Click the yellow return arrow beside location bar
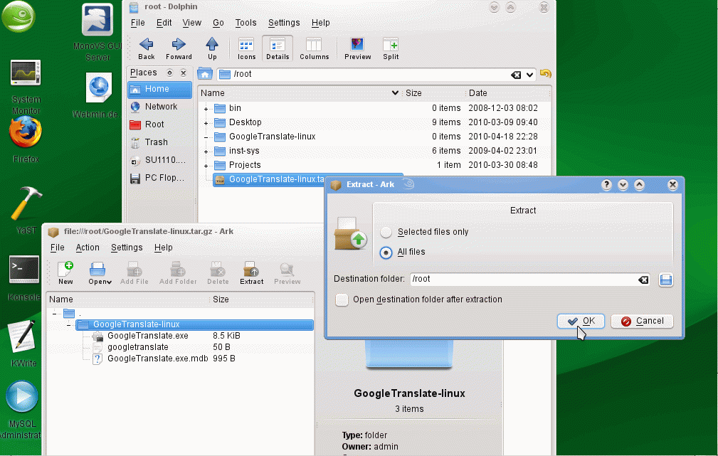The height and width of the screenshot is (456, 718). click(545, 74)
